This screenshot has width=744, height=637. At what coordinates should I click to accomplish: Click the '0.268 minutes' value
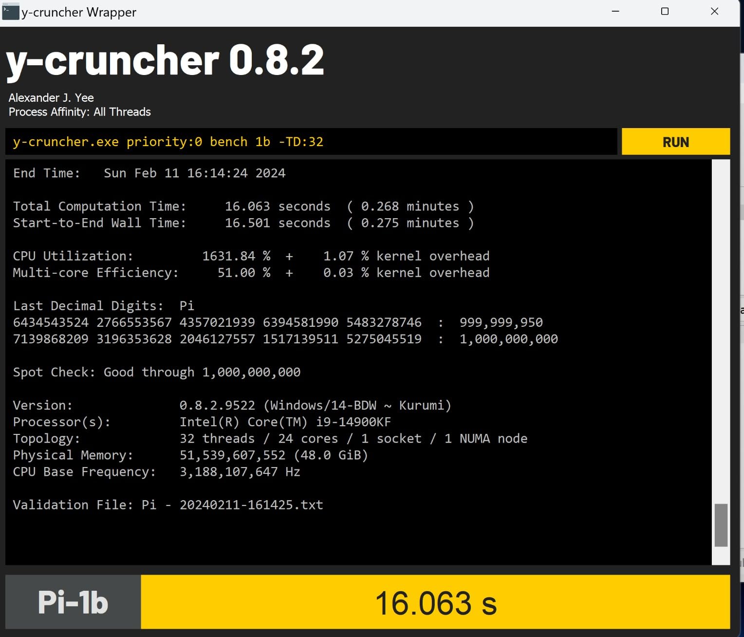[x=410, y=206]
